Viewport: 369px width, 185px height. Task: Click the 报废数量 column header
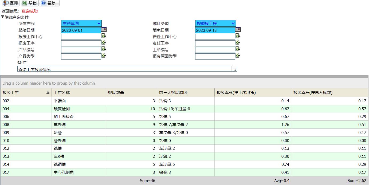click(x=131, y=93)
